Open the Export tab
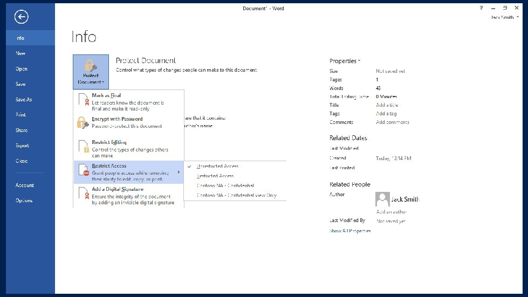This screenshot has height=297, width=528. [x=30, y=146]
